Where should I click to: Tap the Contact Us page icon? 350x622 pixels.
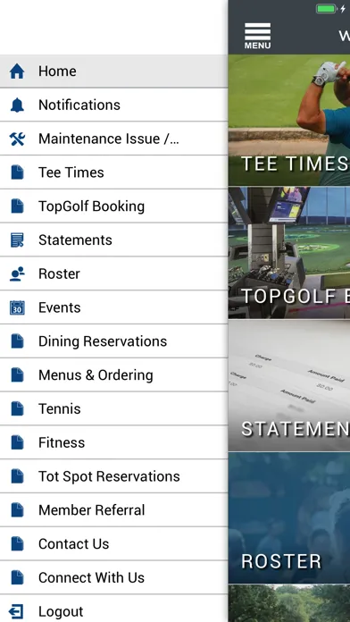pos(17,543)
